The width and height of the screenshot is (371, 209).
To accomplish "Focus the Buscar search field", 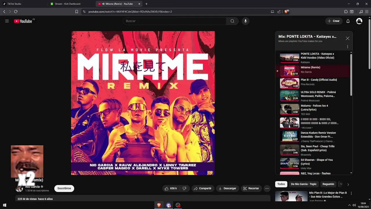I will pos(174,21).
